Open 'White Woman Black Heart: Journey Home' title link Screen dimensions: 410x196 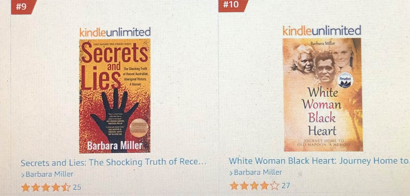(319, 161)
